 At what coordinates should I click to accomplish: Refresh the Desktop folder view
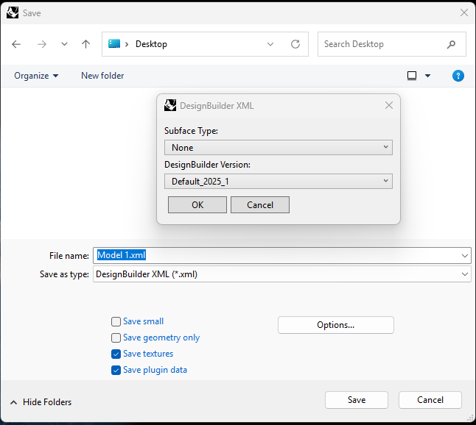point(295,44)
